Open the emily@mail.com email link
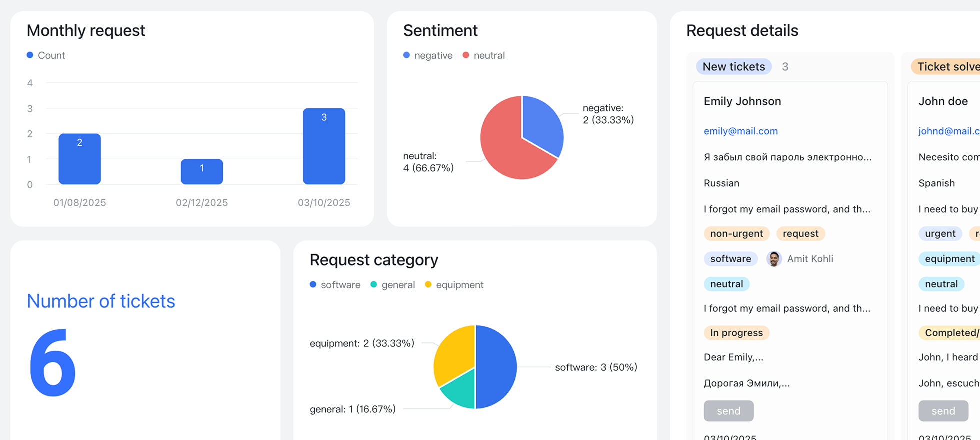Image resolution: width=980 pixels, height=440 pixels. click(x=741, y=131)
